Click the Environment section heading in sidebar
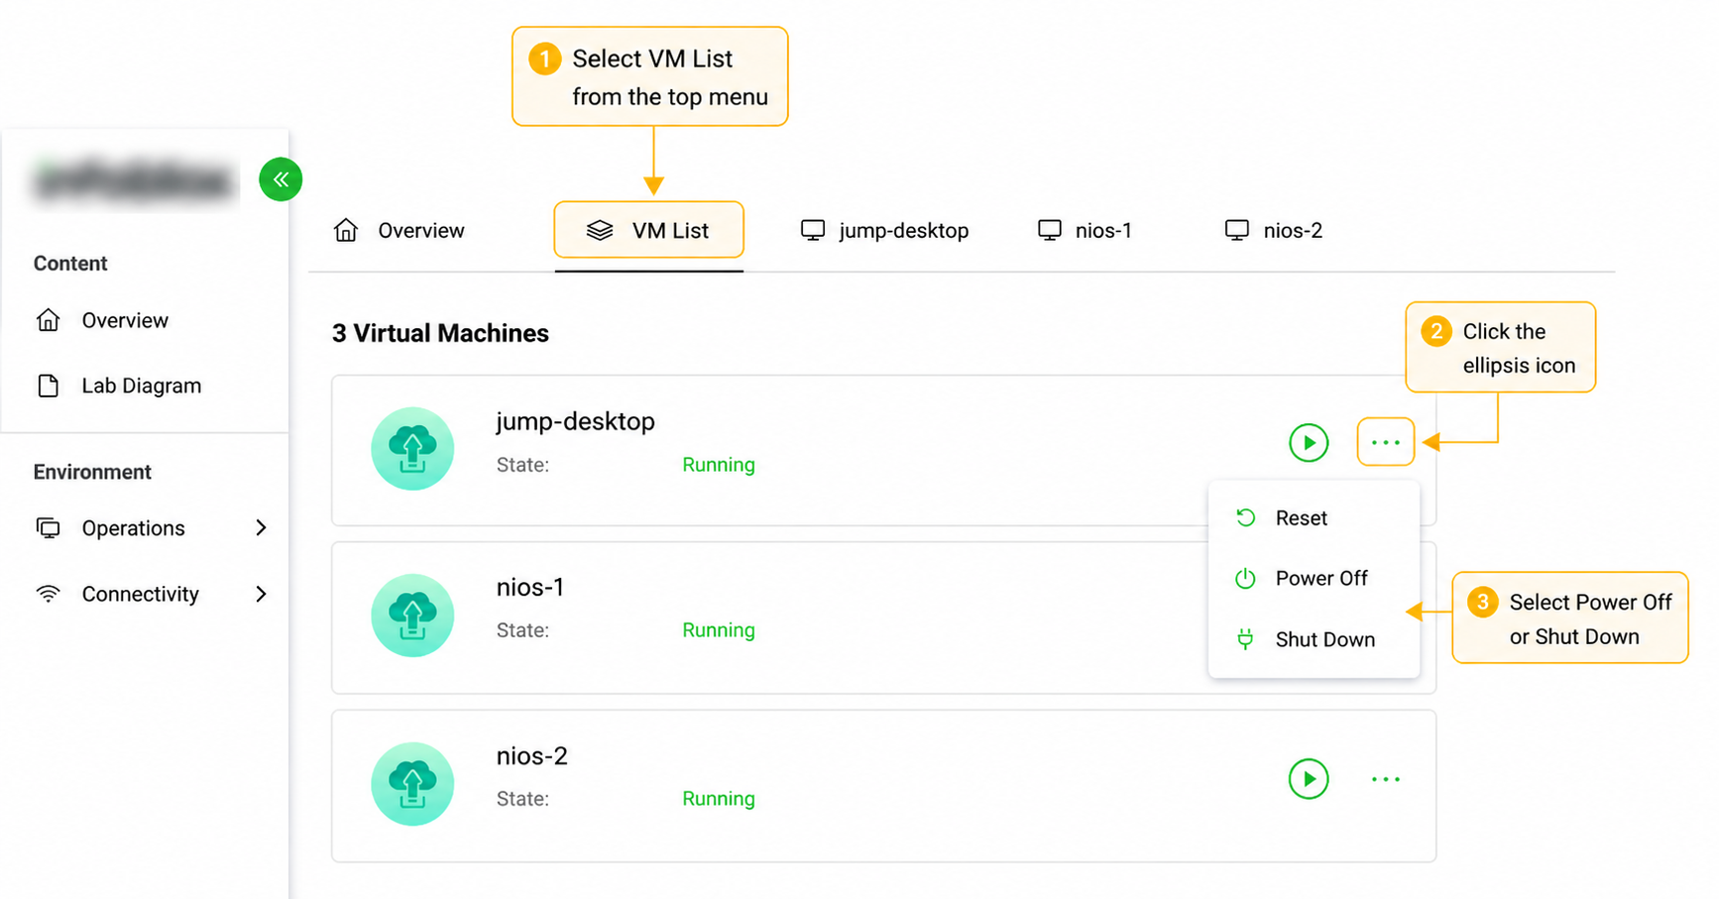The width and height of the screenshot is (1719, 899). (92, 472)
